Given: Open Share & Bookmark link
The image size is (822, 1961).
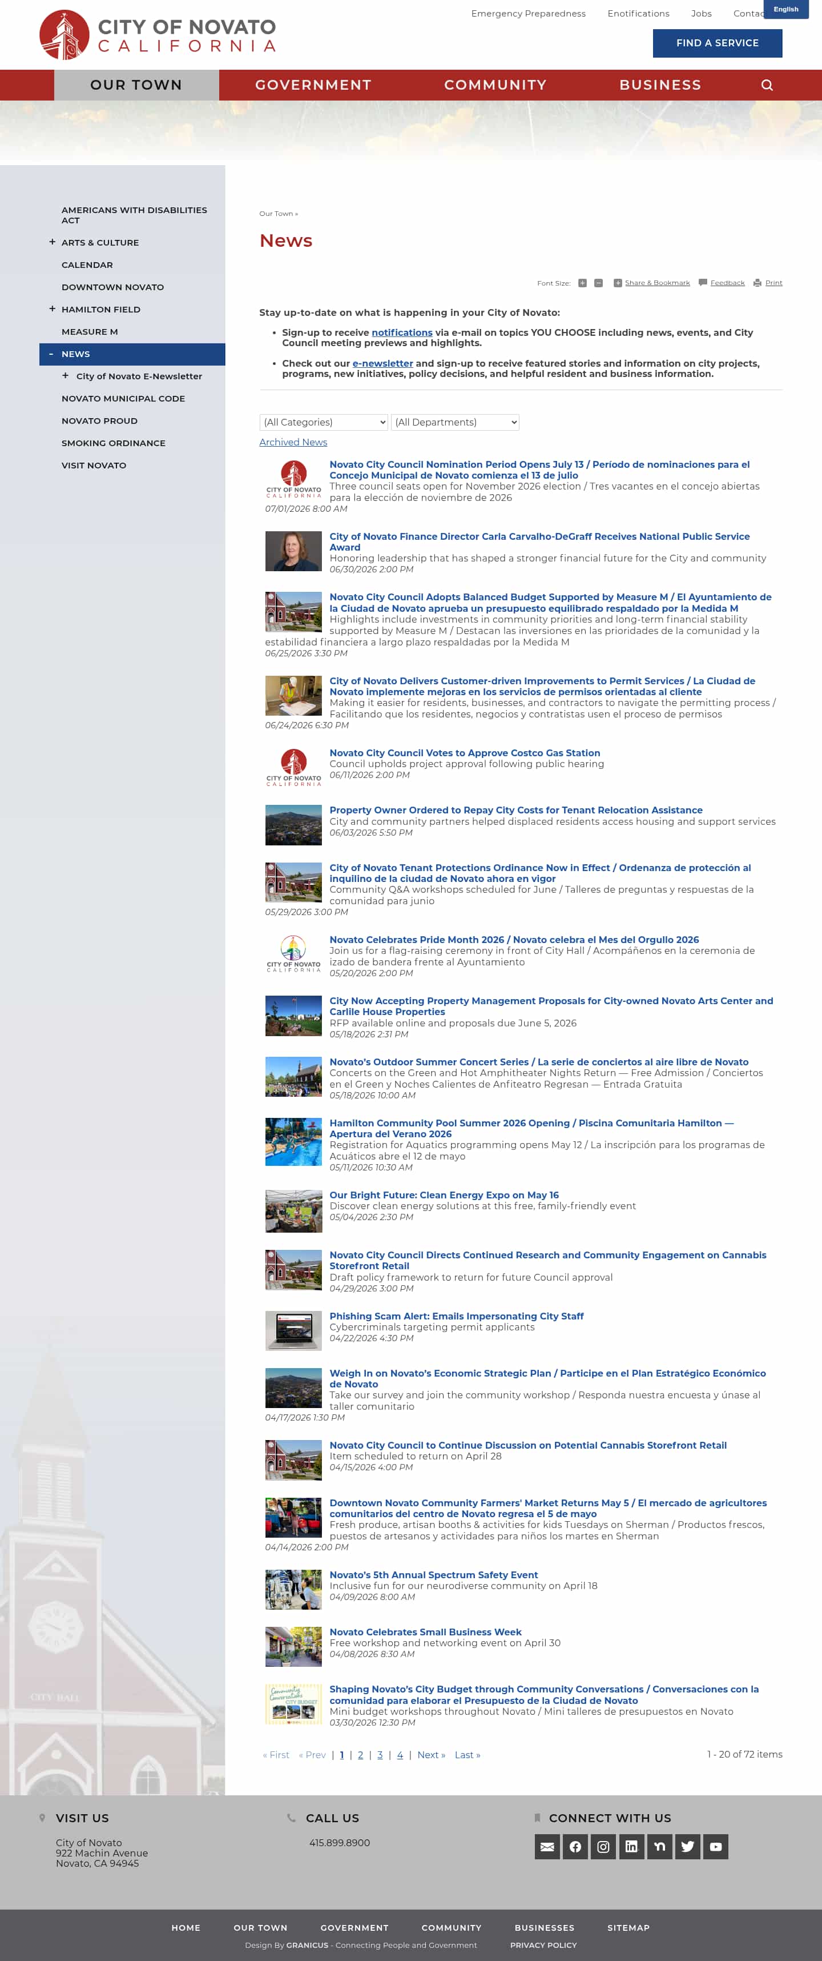Looking at the screenshot, I should (x=652, y=283).
